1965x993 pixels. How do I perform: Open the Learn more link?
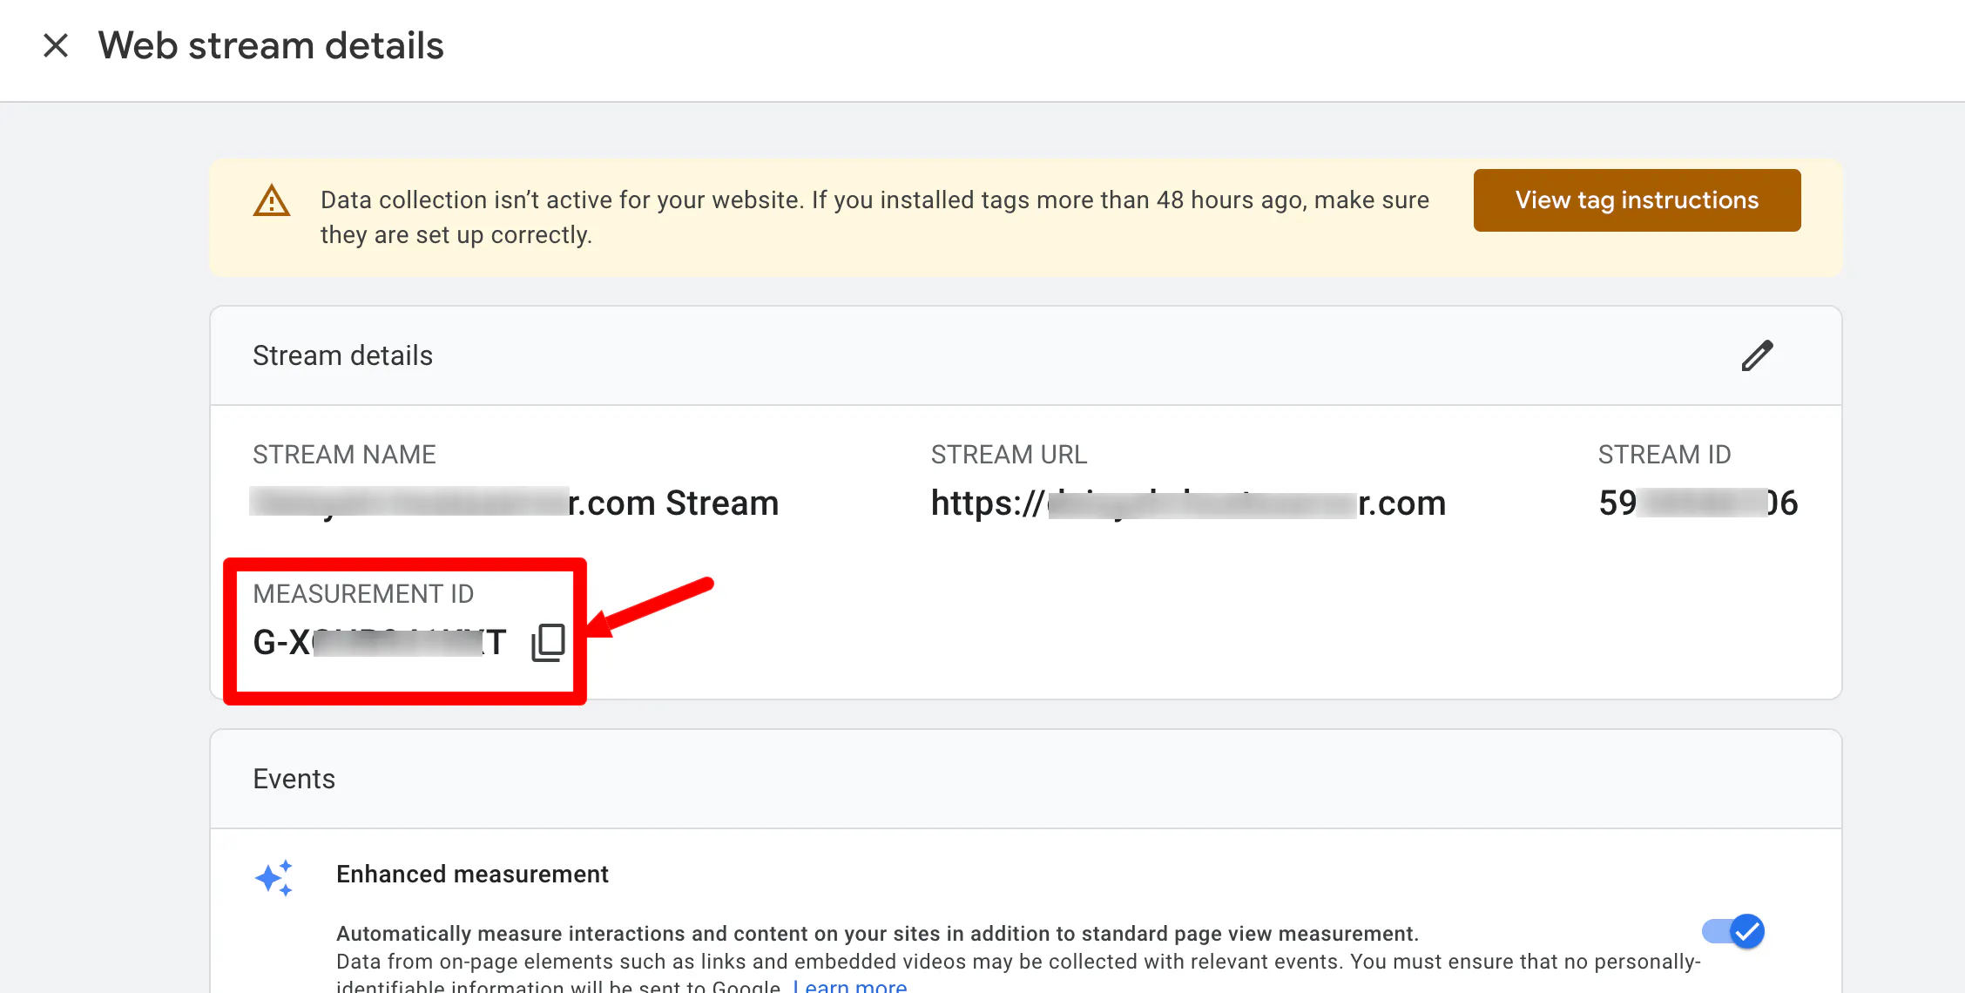coord(849,986)
